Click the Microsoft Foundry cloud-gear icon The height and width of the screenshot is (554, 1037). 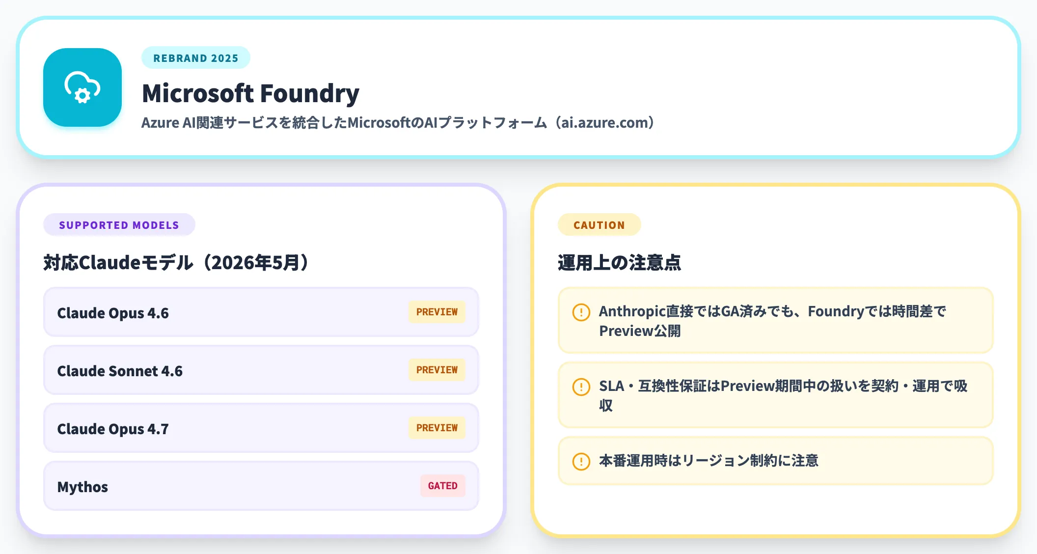[x=82, y=87]
